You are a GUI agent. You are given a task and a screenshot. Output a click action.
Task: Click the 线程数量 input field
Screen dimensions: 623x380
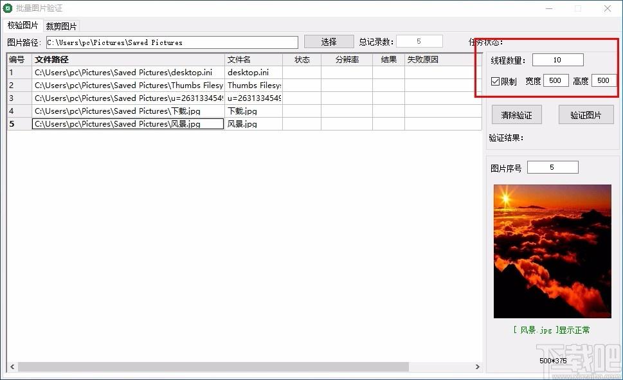(x=558, y=60)
